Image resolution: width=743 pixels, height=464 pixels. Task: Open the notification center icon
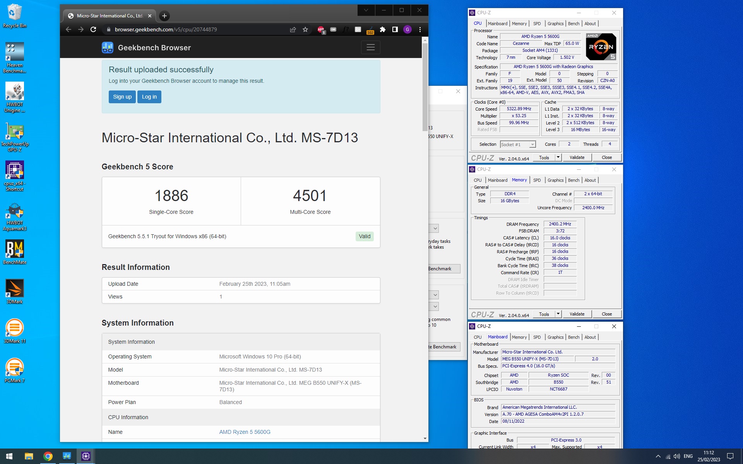pos(730,456)
